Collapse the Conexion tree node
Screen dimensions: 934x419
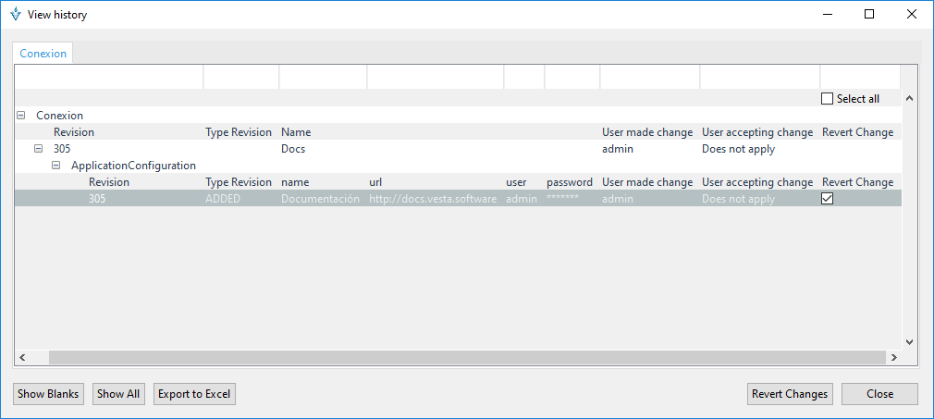(20, 116)
